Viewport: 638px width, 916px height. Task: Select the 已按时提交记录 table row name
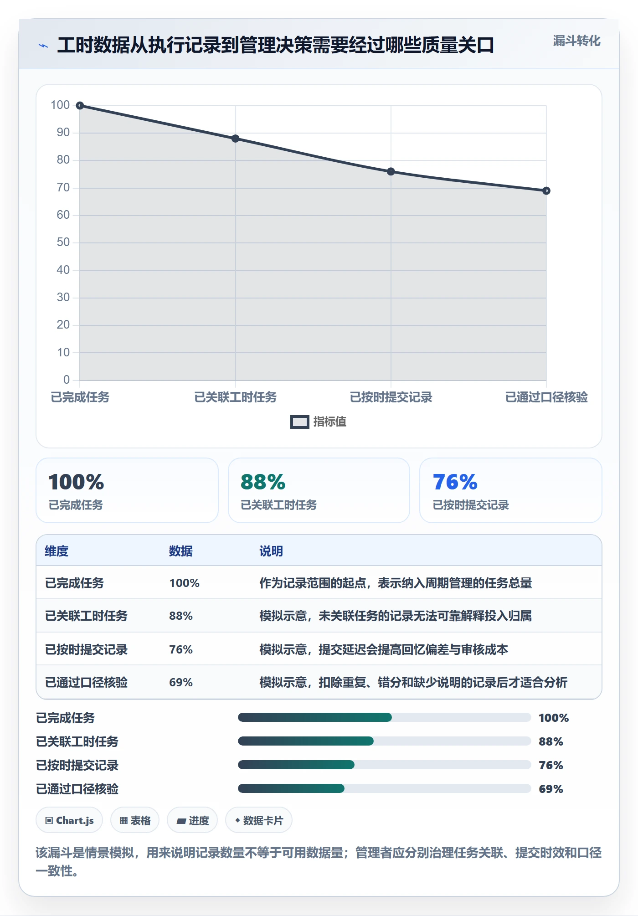coord(86,649)
